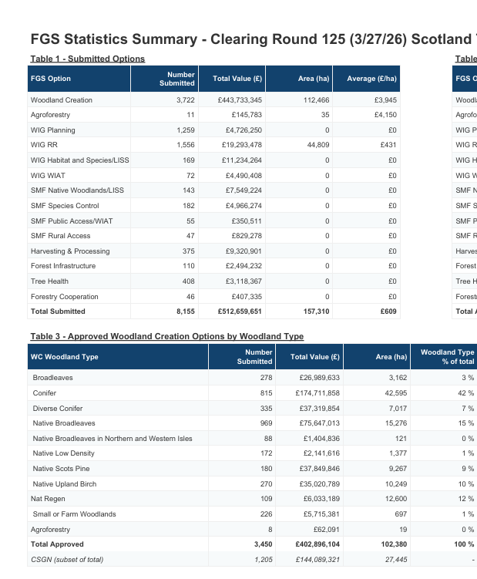This screenshot has height=579, width=477.
Task: Click the Table 3 Approved Woodland Creation heading
Action: pyautogui.click(x=166, y=336)
